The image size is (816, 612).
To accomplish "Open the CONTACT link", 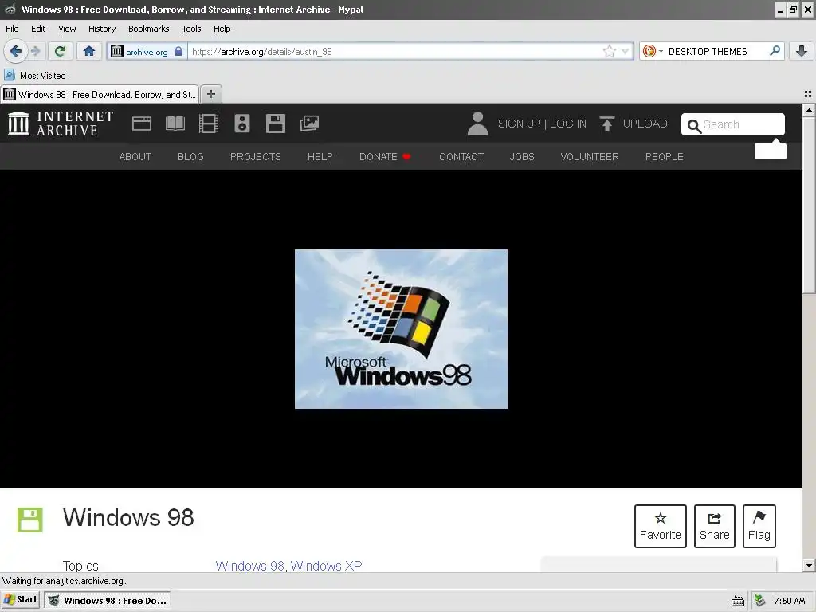I will [x=461, y=157].
